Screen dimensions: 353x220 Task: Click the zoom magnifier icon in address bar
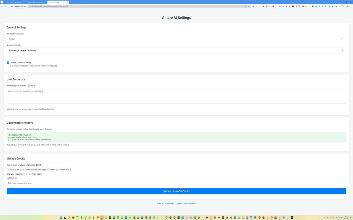point(246,6)
